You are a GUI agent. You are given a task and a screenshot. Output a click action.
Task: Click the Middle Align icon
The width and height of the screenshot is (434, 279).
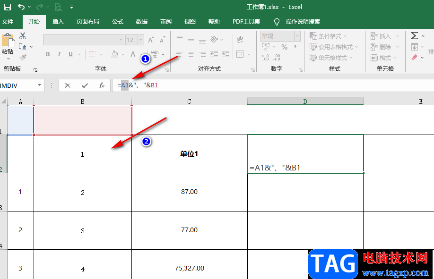[x=191, y=40]
